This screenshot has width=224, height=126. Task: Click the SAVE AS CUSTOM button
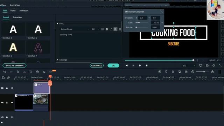pos(14,65)
